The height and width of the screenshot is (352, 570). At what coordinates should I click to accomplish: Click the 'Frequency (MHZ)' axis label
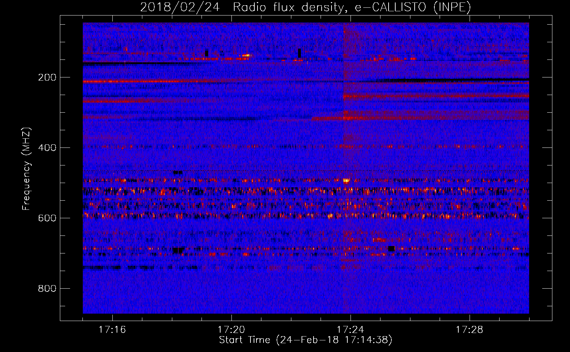click(26, 169)
